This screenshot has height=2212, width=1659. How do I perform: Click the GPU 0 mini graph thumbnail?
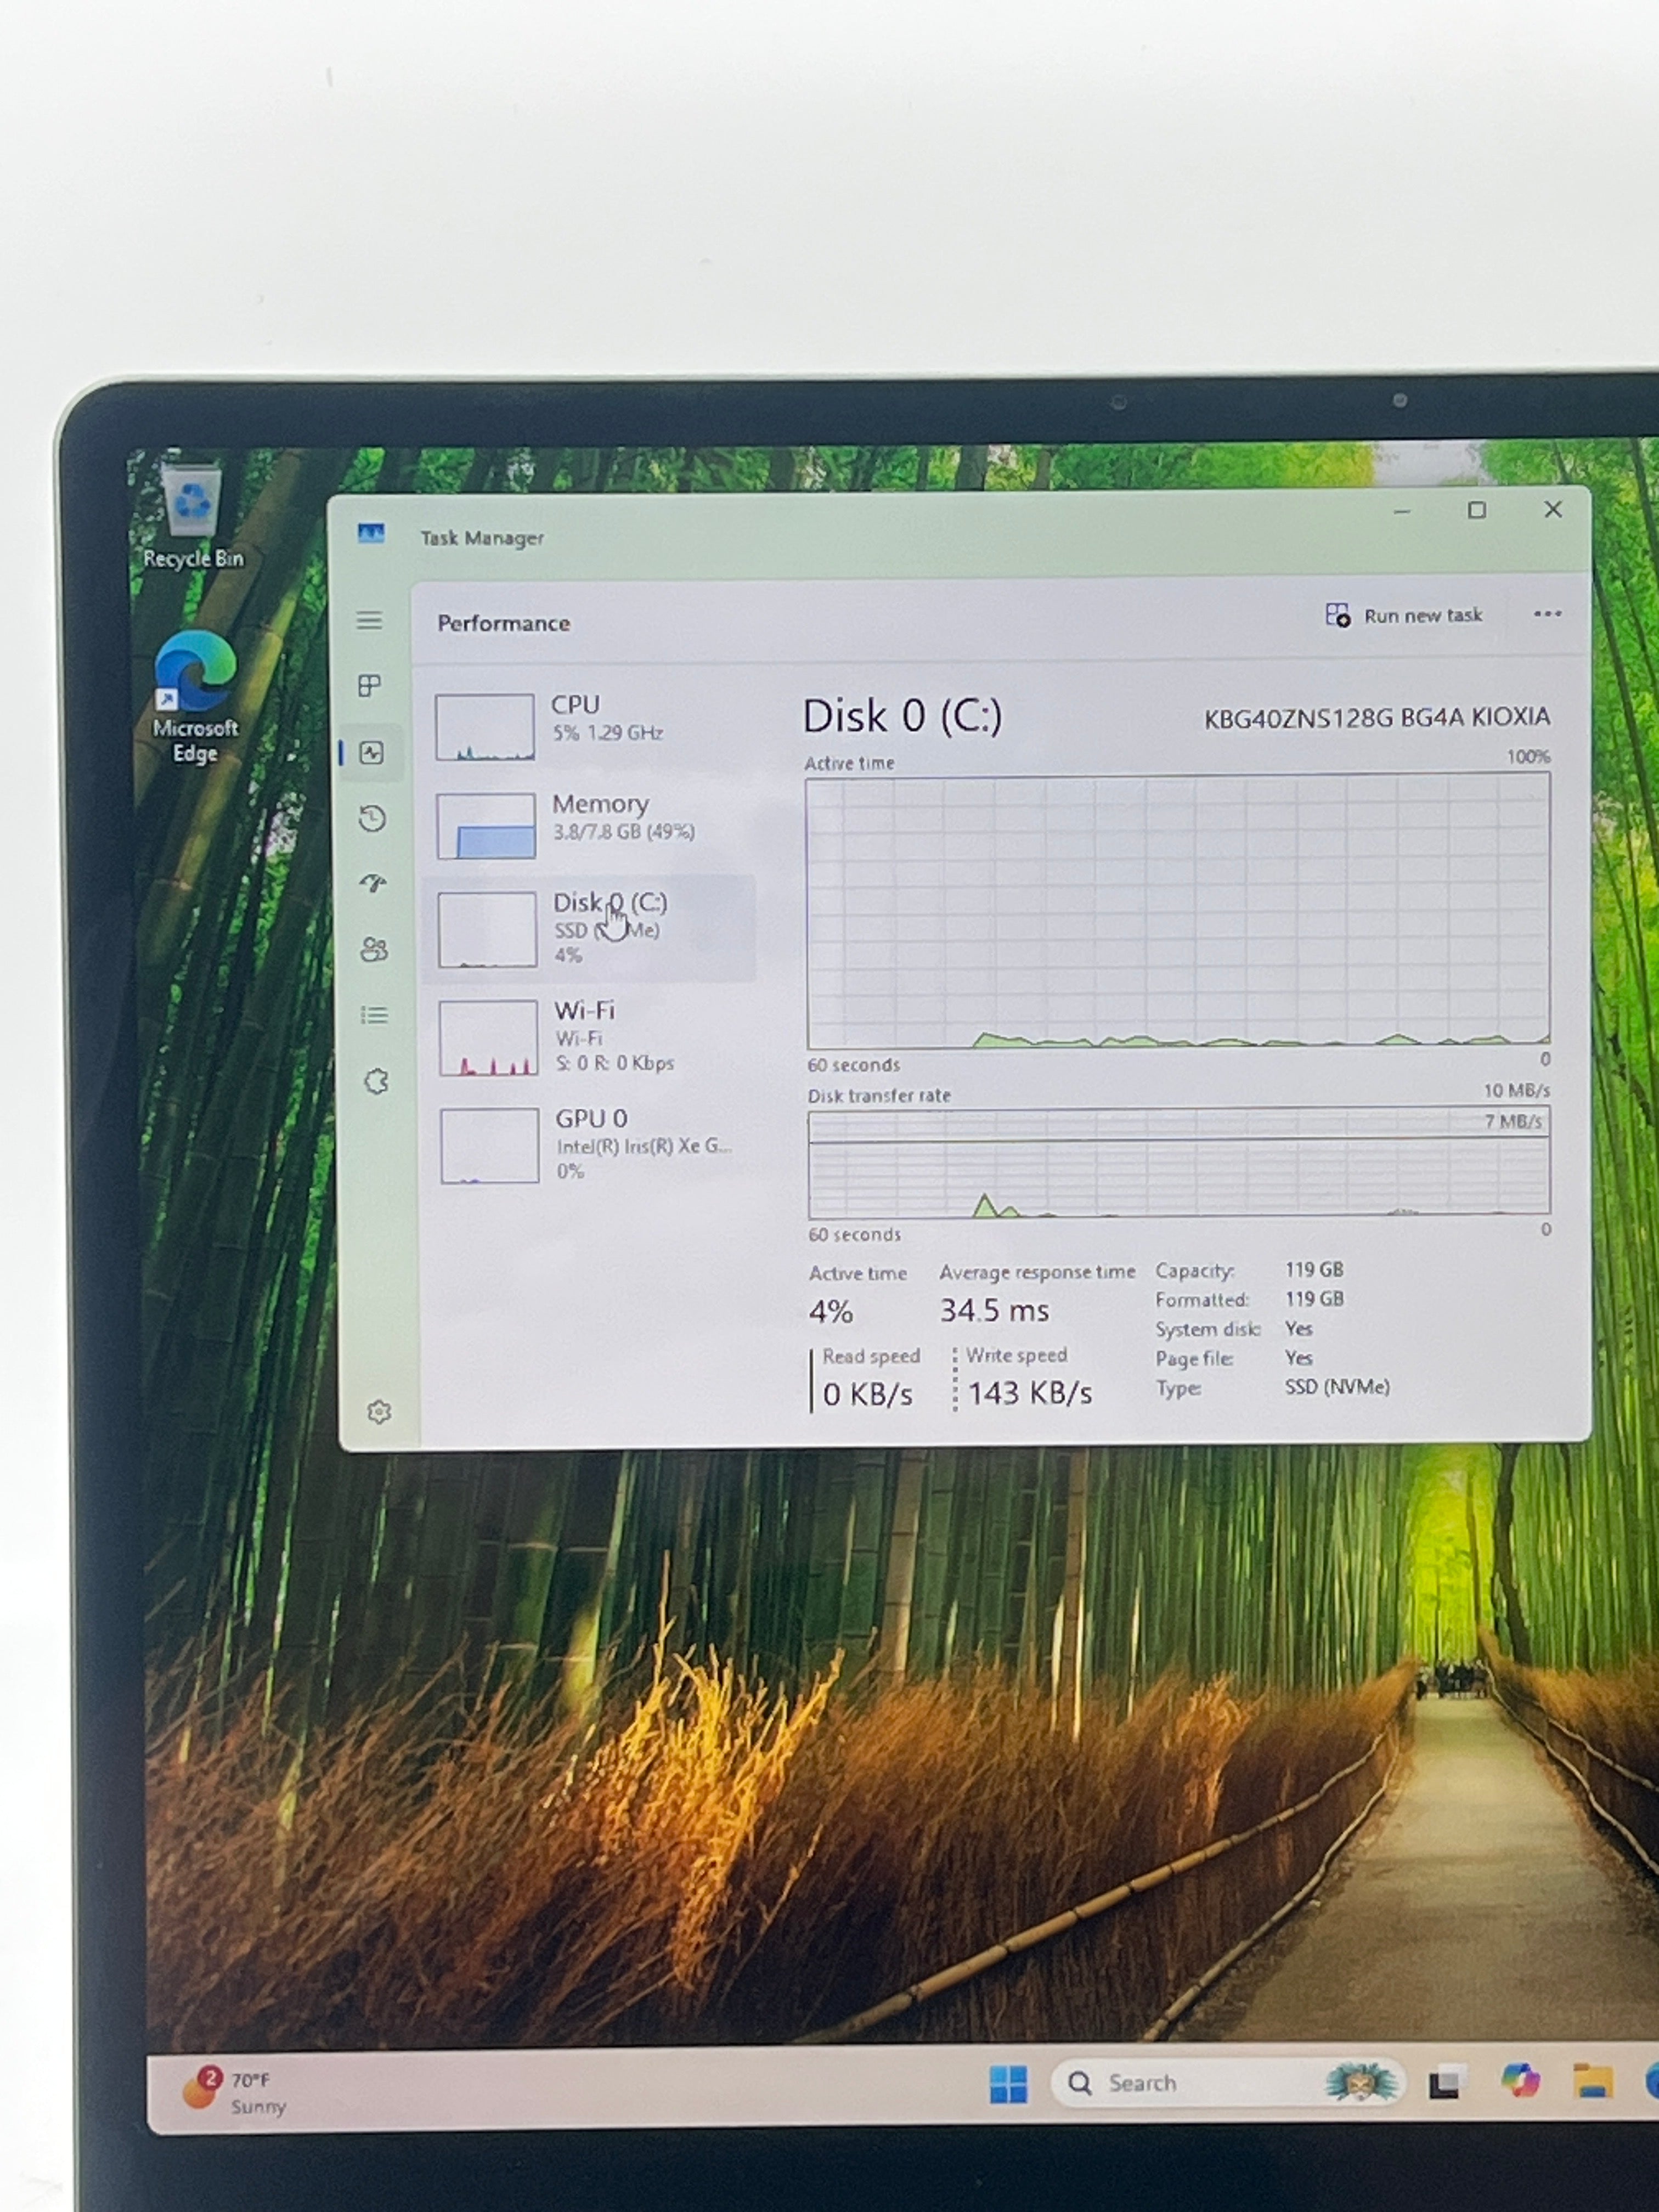pyautogui.click(x=489, y=1146)
